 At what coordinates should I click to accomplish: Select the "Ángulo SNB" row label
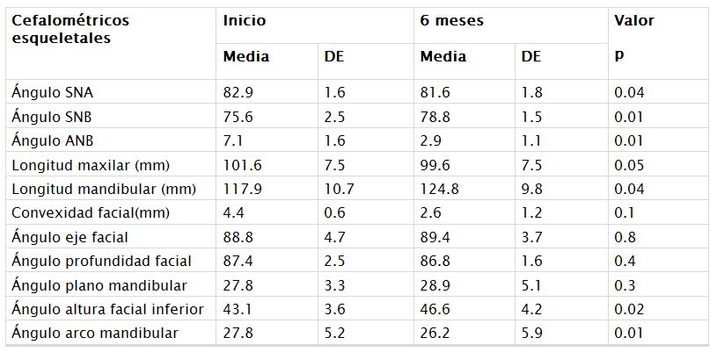[50, 117]
